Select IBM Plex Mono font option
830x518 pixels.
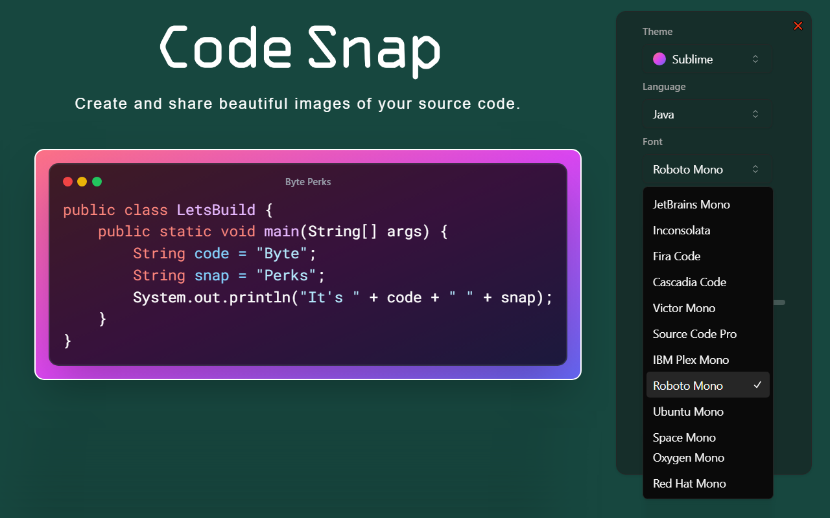click(708, 359)
